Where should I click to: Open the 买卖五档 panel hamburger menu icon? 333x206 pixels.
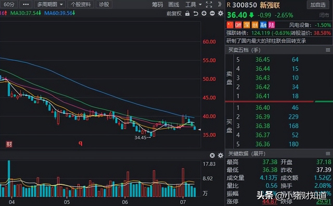(328, 50)
